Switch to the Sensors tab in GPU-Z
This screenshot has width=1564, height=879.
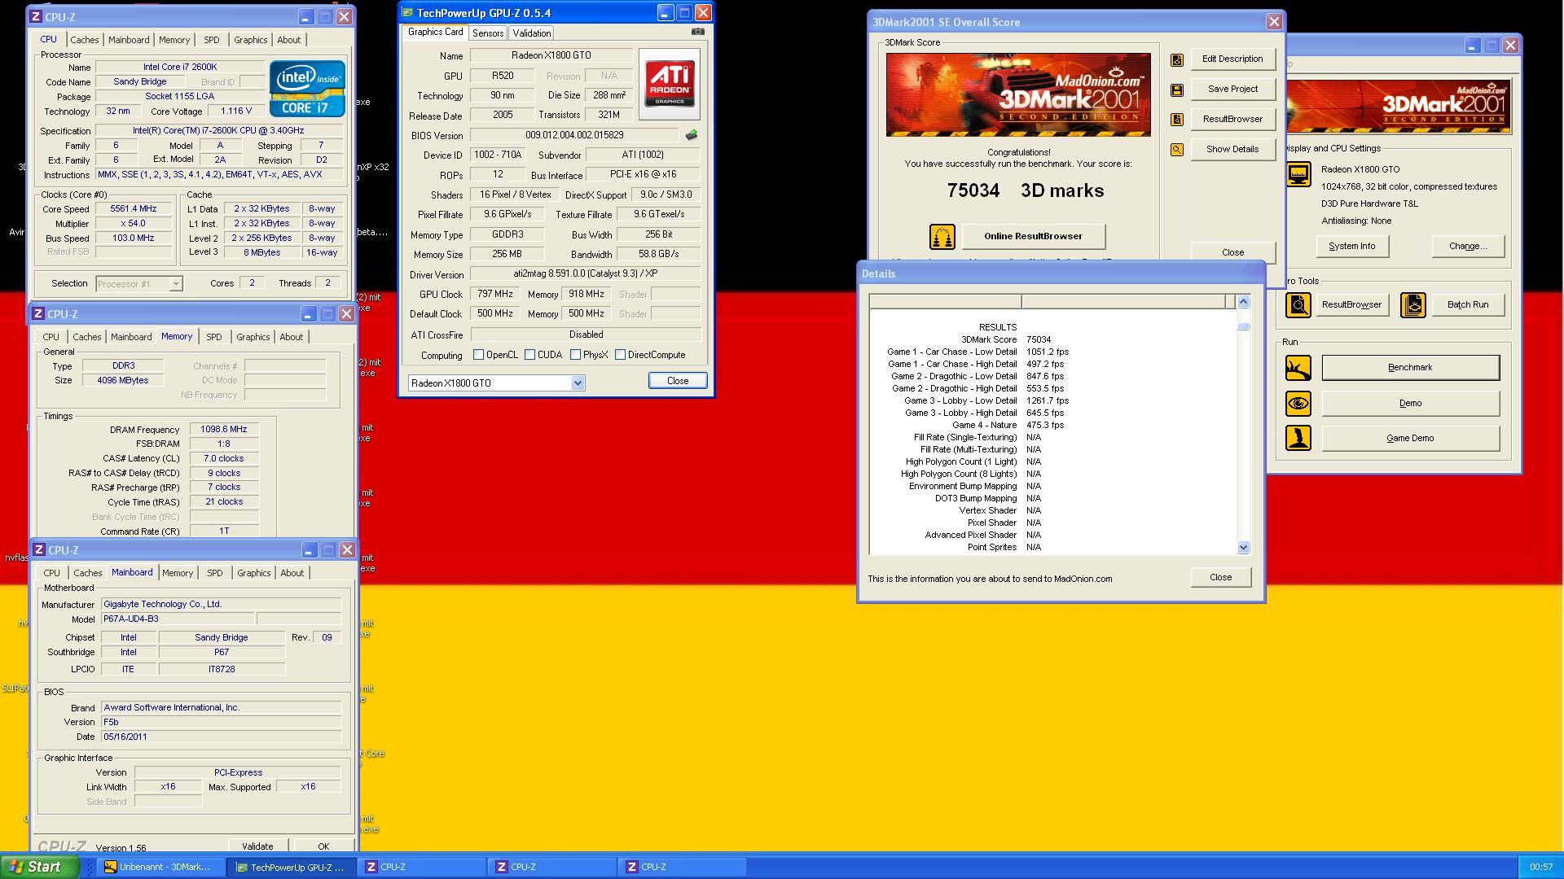488,33
